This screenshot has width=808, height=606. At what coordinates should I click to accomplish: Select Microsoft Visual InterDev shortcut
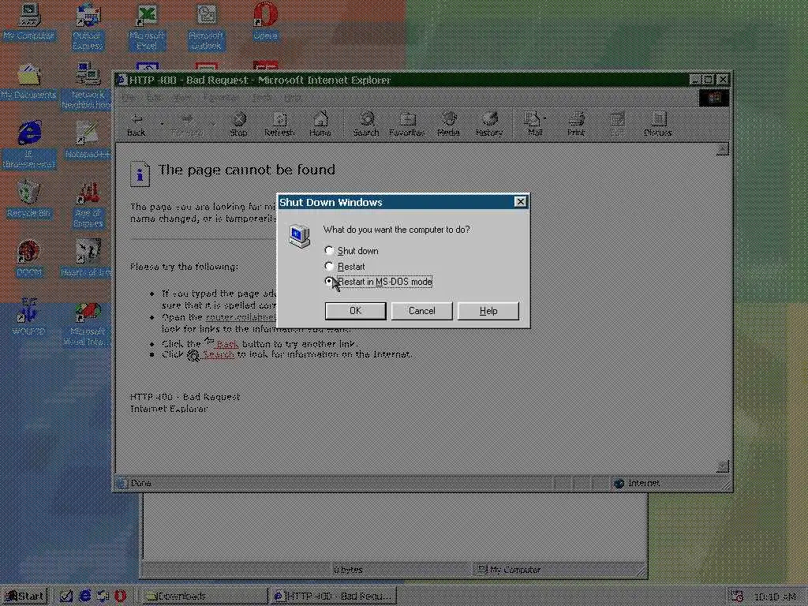pos(87,323)
